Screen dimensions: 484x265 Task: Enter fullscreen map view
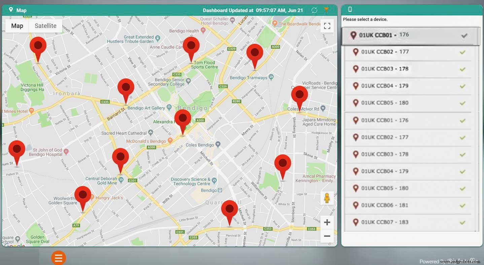point(327,26)
